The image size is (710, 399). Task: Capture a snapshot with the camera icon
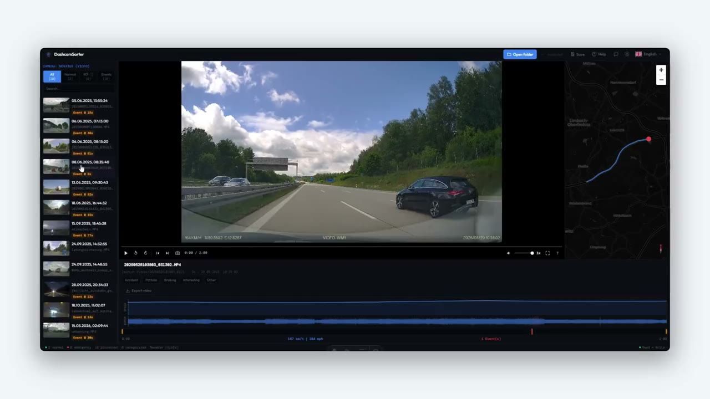tap(177, 253)
